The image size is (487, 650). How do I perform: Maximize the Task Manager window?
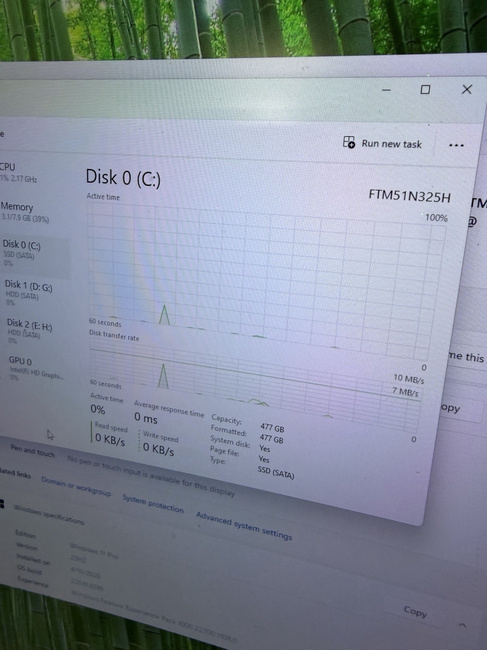(x=425, y=89)
